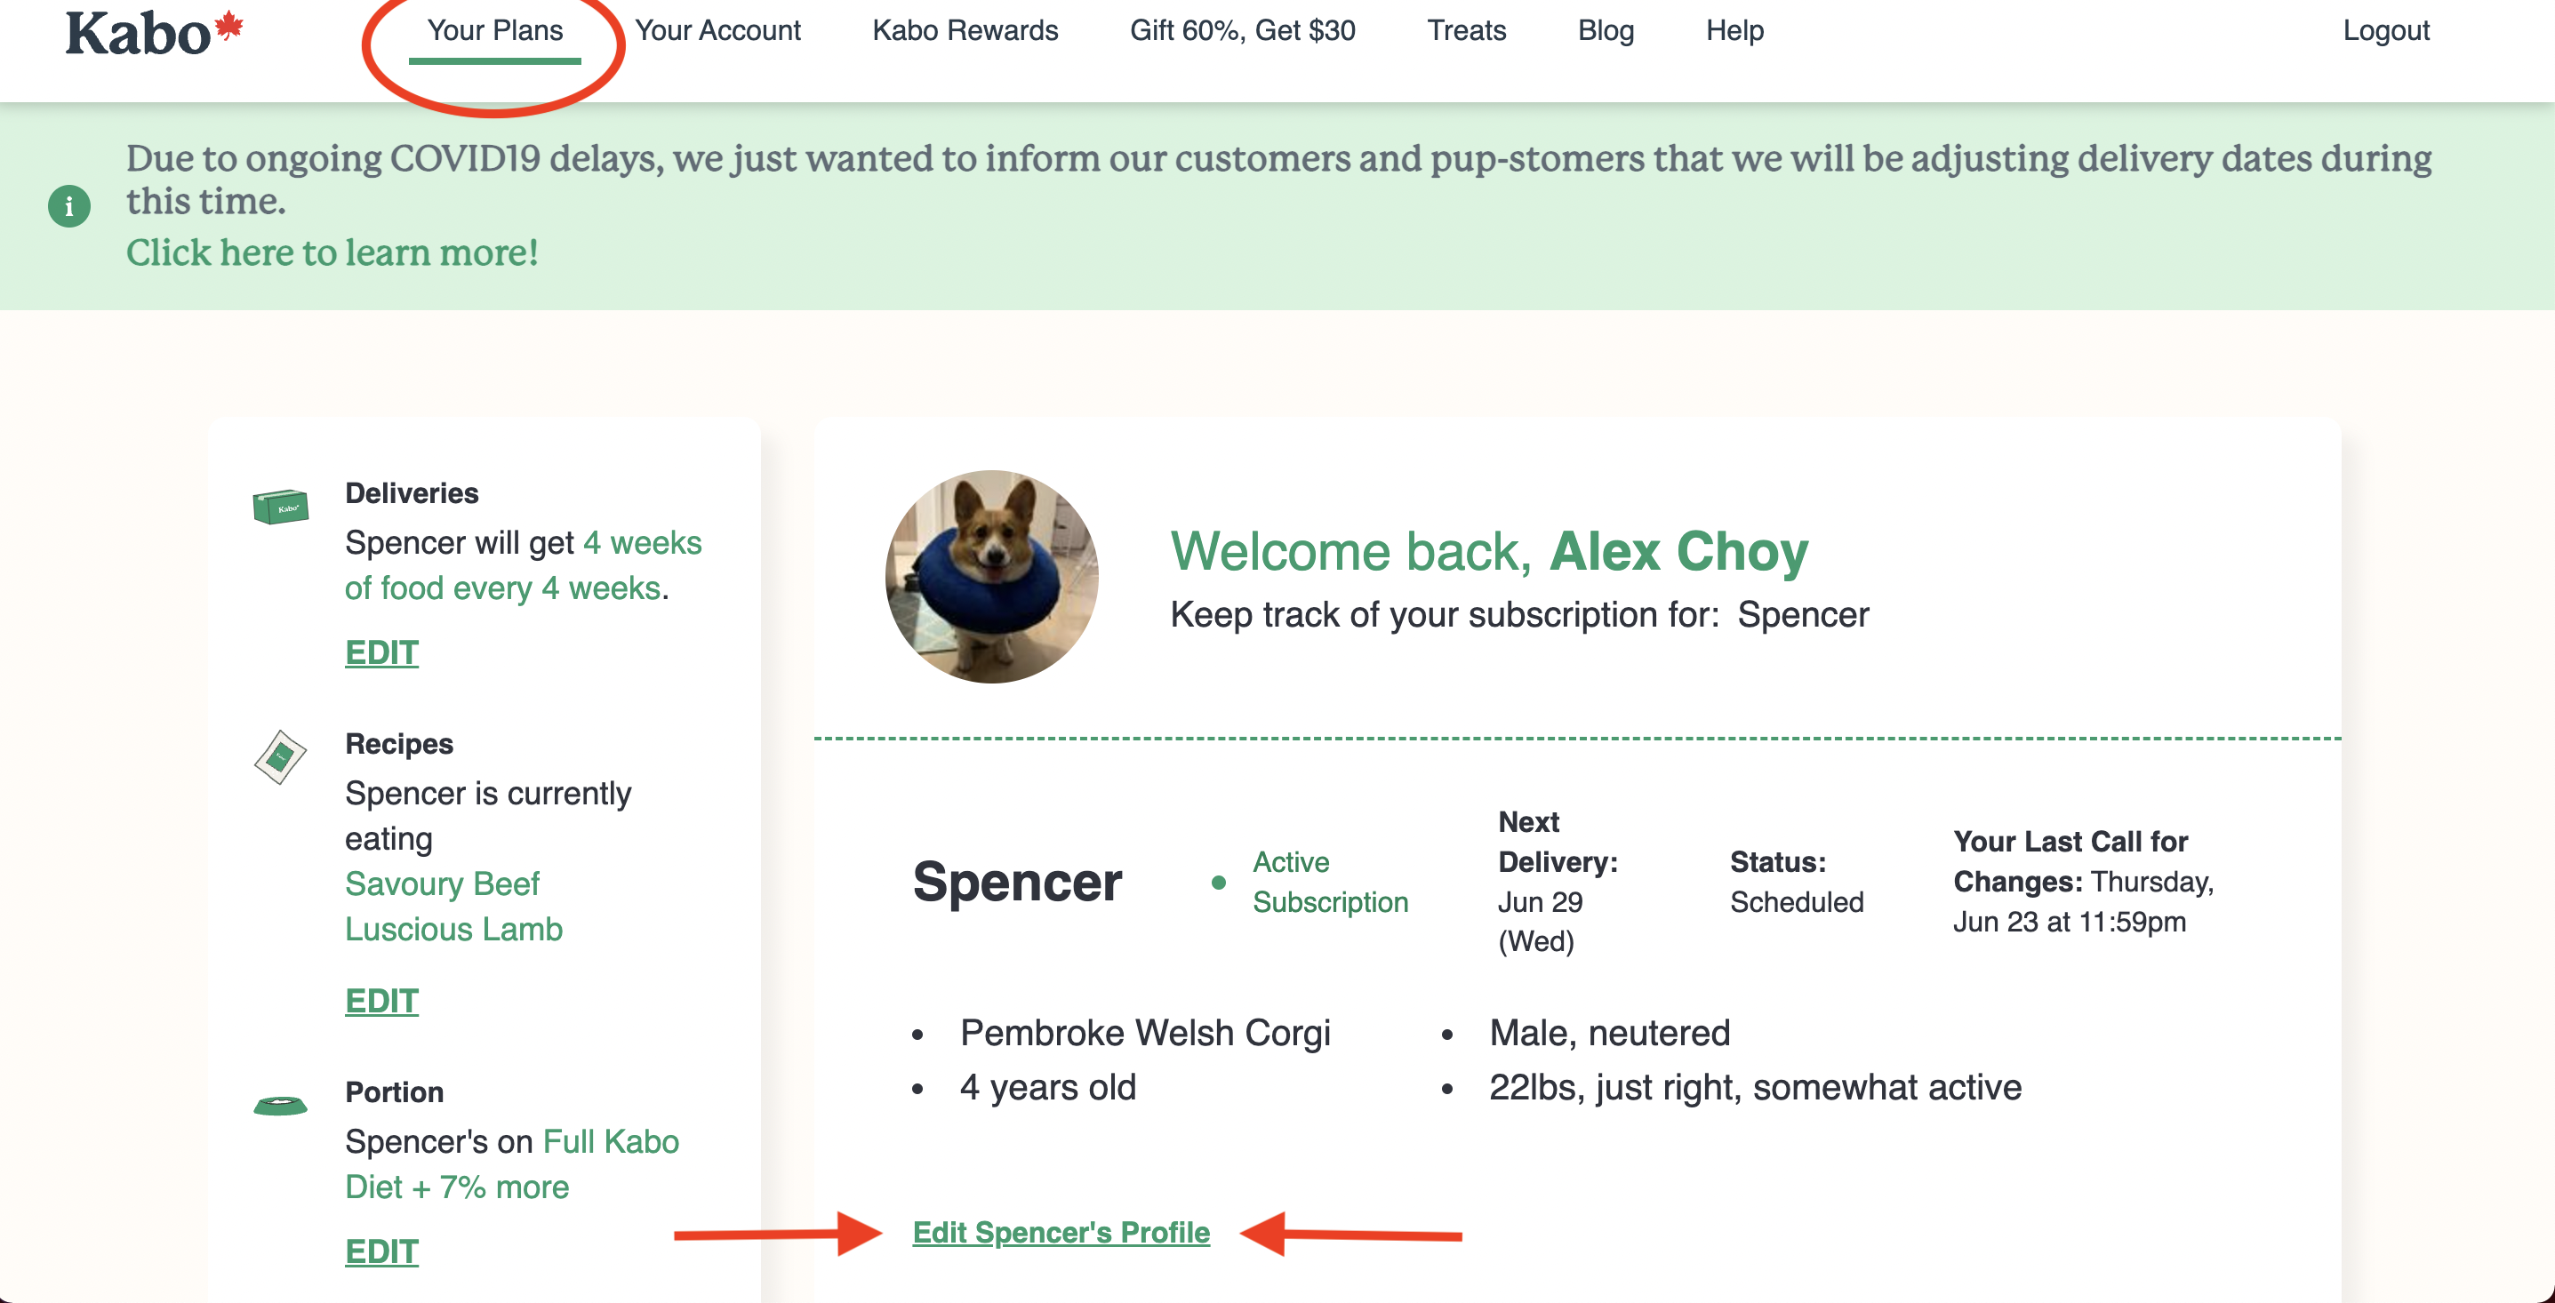Open Kabo Rewards page

pos(965,31)
